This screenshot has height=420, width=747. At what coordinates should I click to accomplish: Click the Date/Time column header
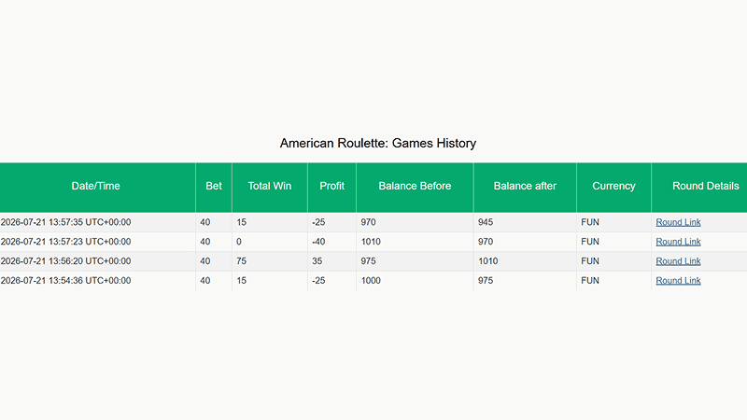[96, 186]
